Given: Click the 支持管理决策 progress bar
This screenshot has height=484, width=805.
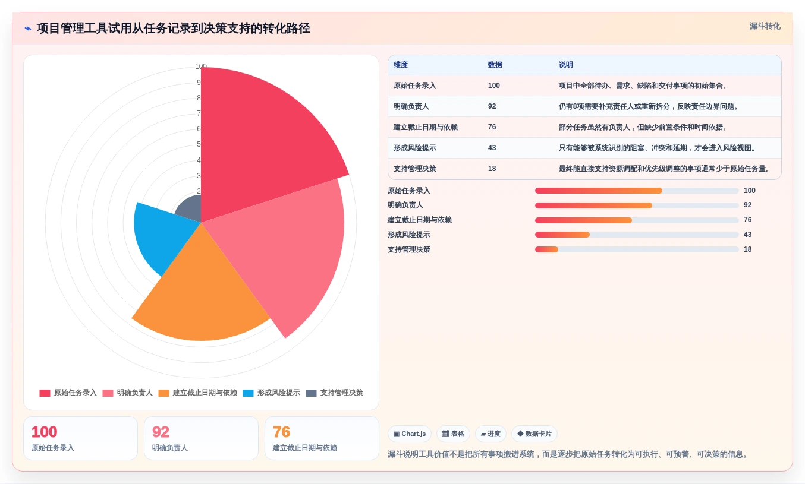Looking at the screenshot, I should 637,249.
